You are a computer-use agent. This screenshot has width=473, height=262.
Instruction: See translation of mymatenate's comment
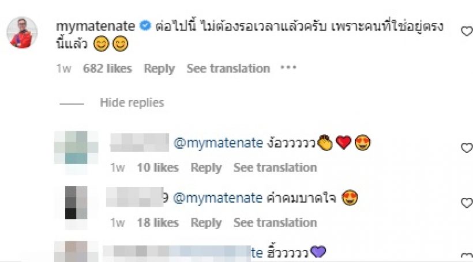click(228, 69)
